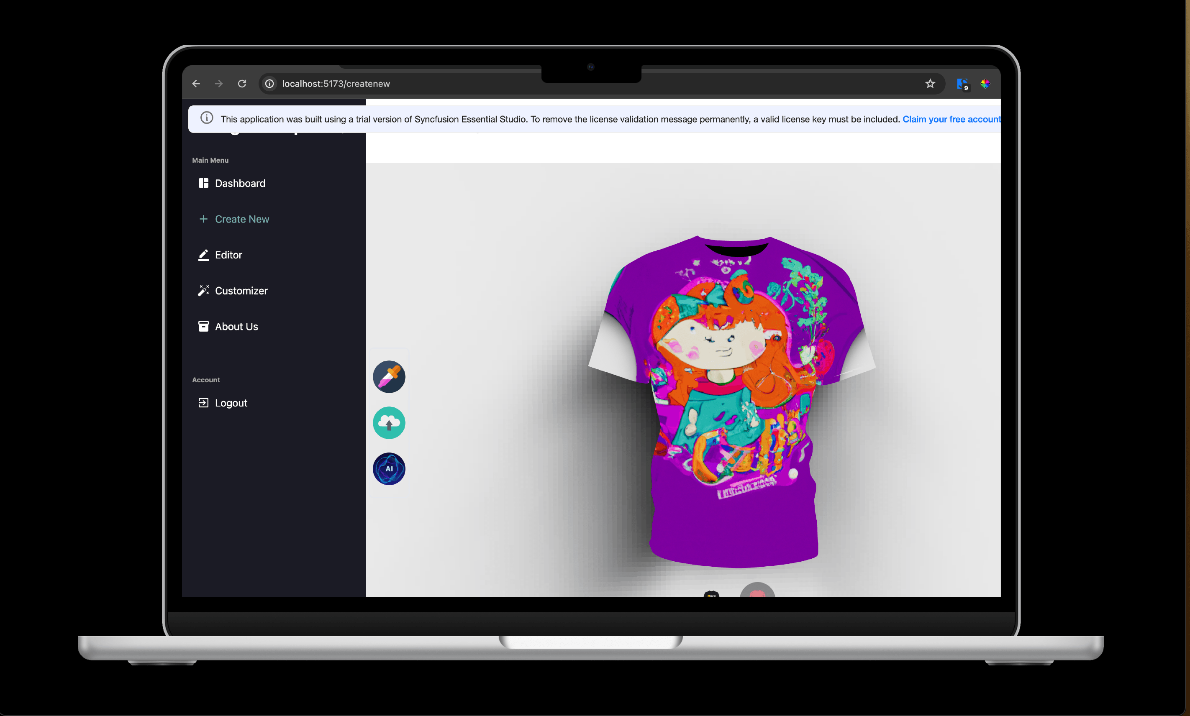Open the upload image tool
The width and height of the screenshot is (1190, 716).
[x=389, y=422]
